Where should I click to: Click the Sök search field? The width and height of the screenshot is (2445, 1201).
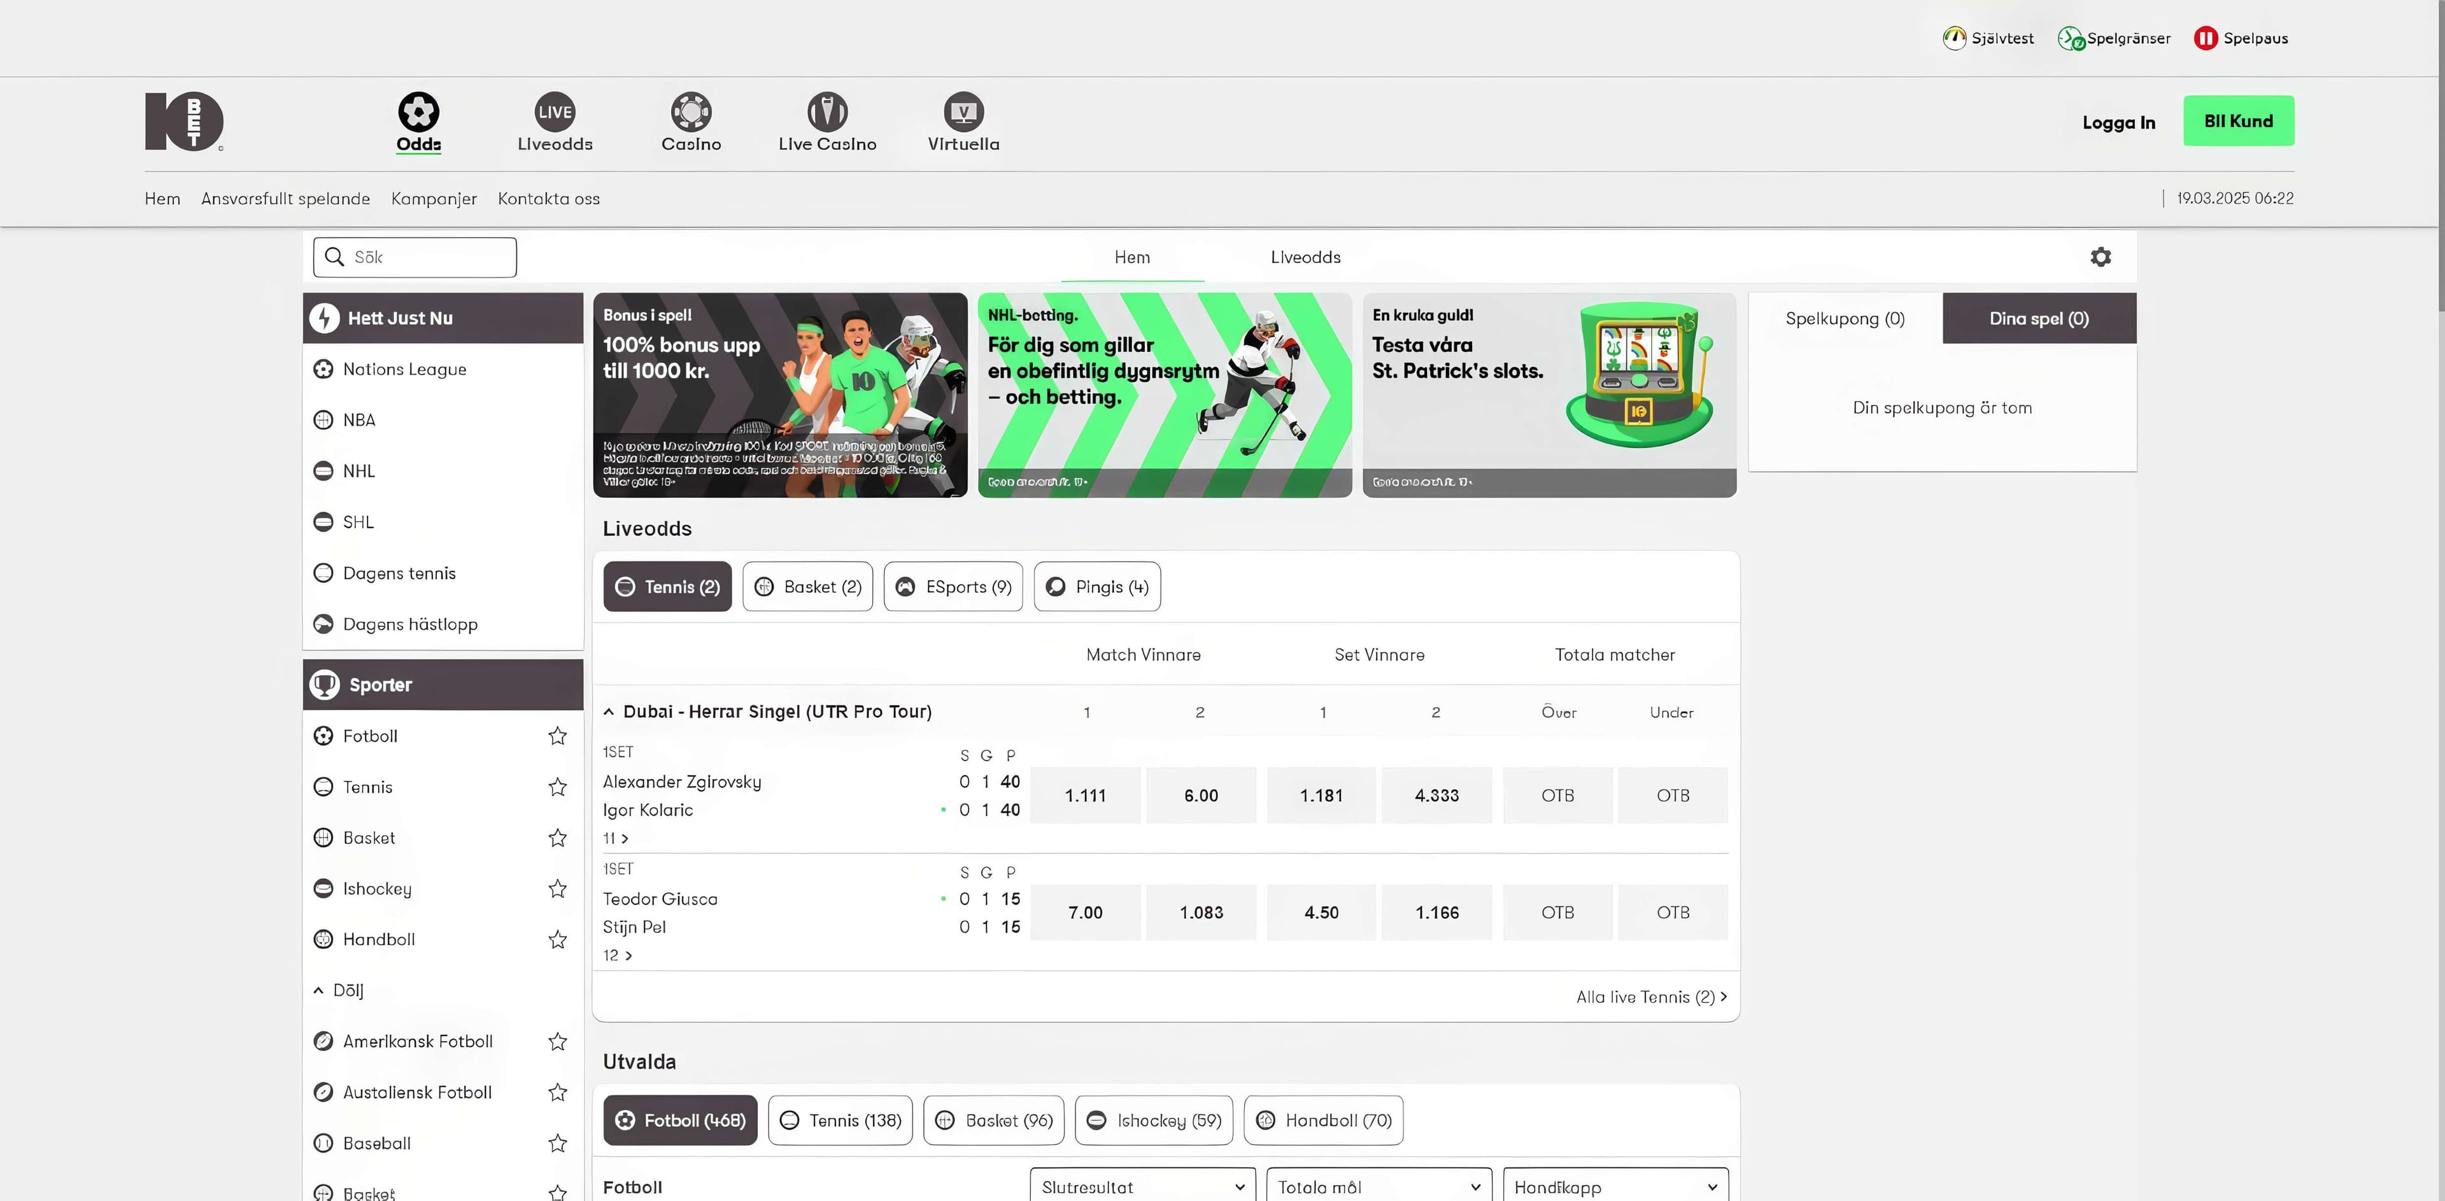tap(427, 257)
